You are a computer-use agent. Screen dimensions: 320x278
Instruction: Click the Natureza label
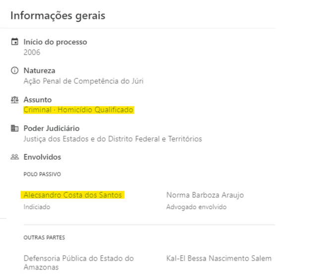(39, 70)
